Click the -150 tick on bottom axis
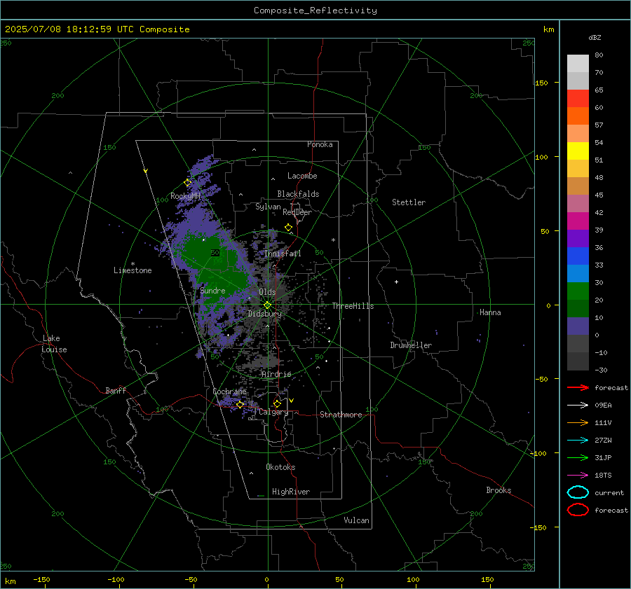The image size is (631, 589). (41, 579)
